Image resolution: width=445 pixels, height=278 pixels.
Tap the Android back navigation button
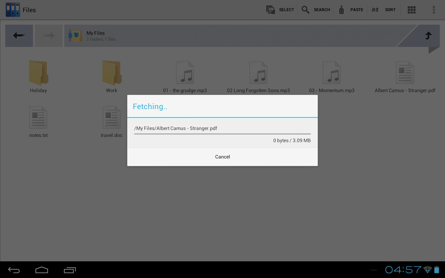point(14,270)
